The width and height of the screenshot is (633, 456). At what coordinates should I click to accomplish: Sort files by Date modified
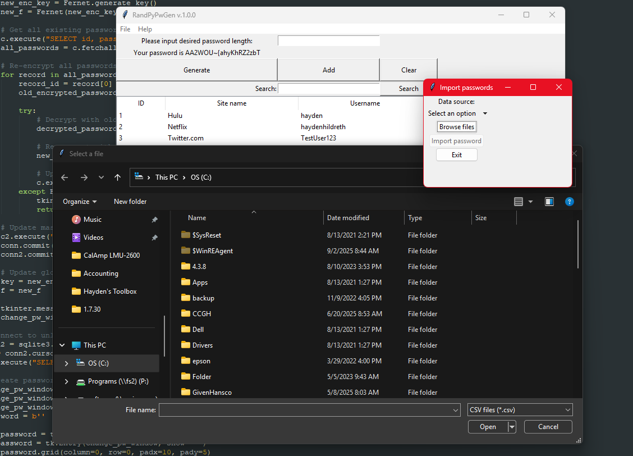[x=348, y=218]
